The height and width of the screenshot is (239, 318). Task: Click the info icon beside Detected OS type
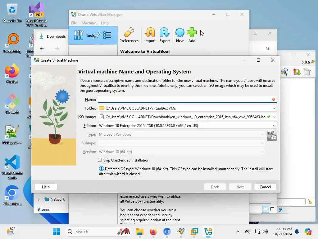tap(102, 169)
